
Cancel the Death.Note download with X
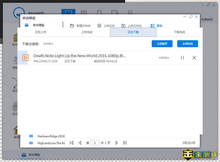tap(194, 58)
